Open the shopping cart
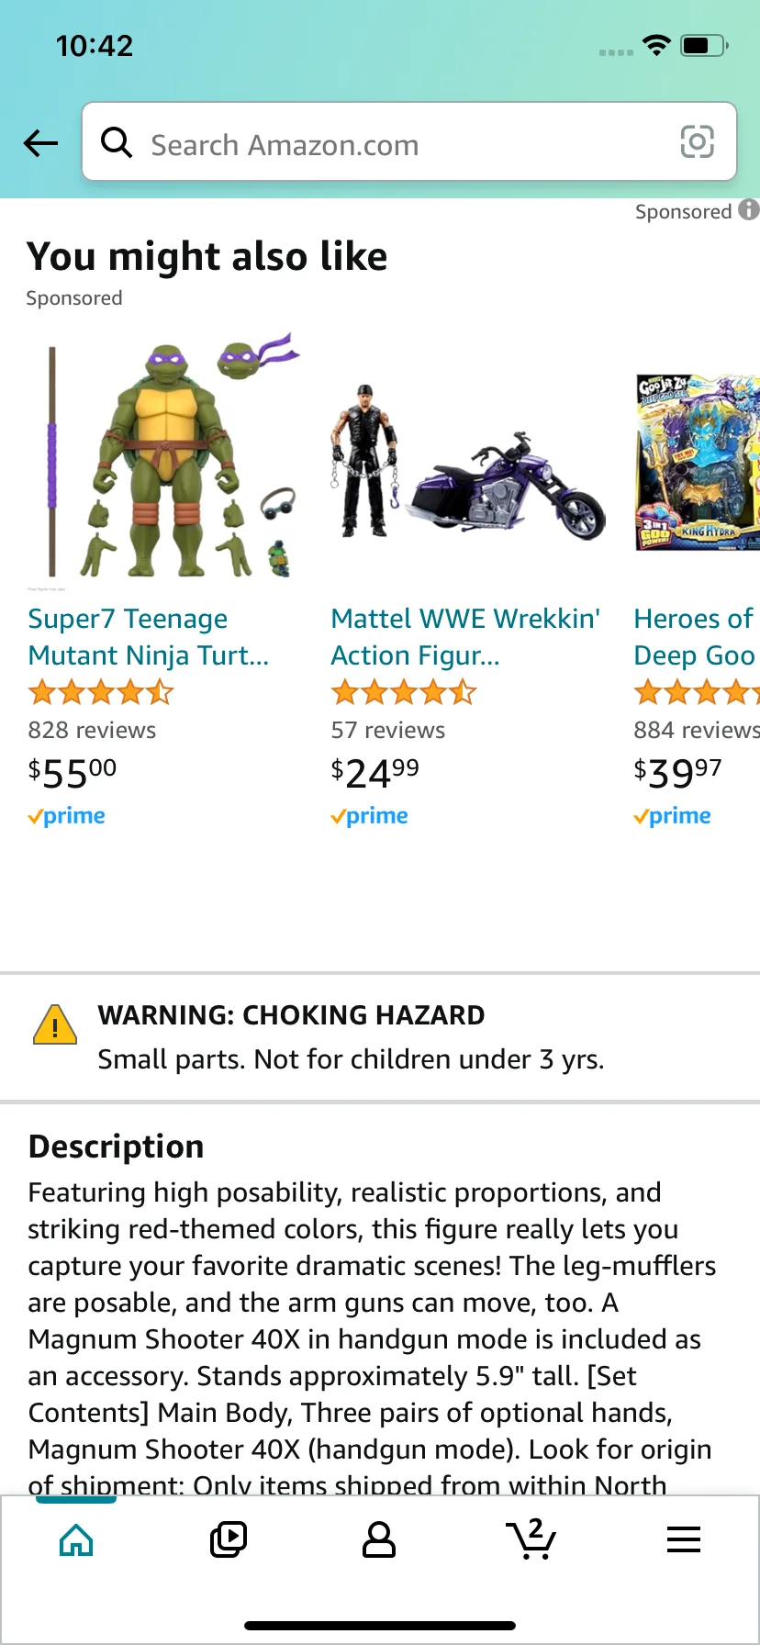The width and height of the screenshot is (760, 1645). point(531,1539)
